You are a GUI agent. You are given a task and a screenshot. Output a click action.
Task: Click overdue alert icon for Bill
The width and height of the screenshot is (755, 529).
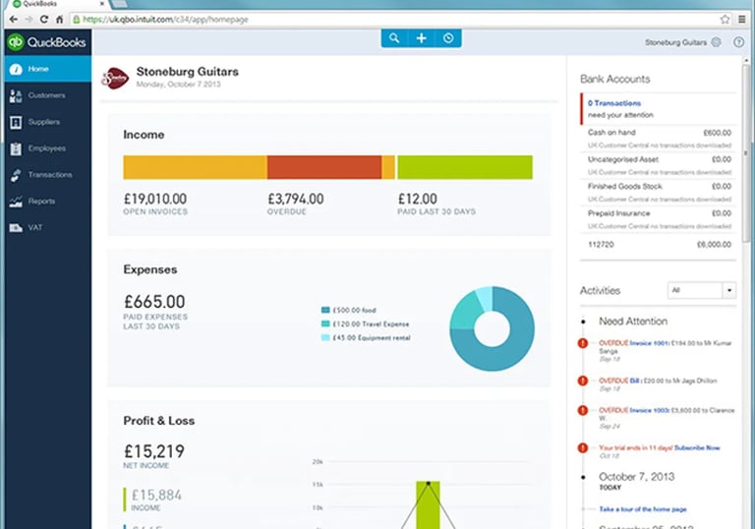(583, 381)
